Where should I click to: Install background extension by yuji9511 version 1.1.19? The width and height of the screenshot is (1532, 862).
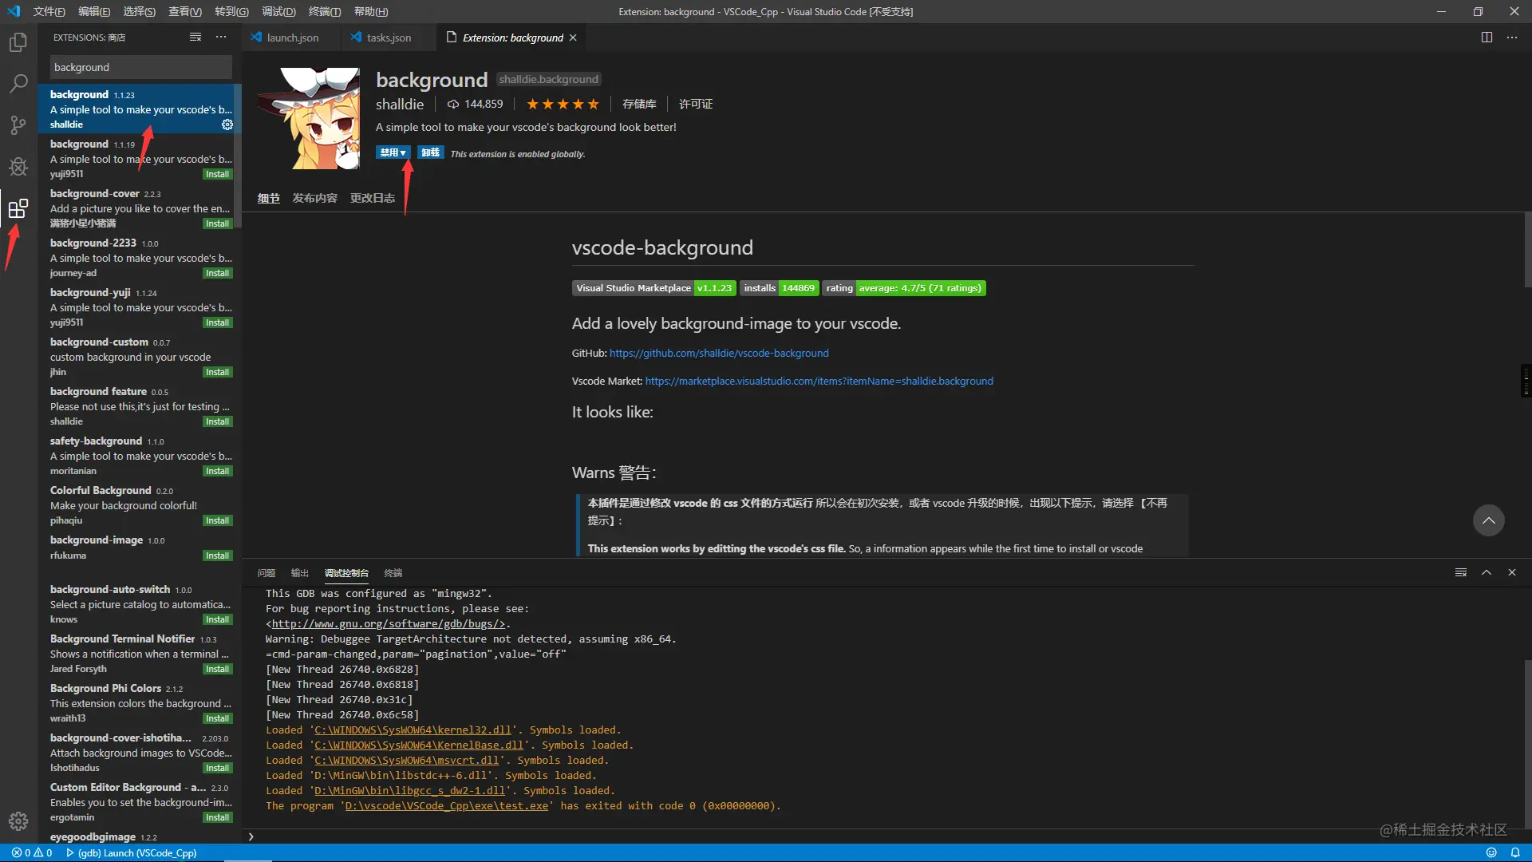(x=217, y=174)
